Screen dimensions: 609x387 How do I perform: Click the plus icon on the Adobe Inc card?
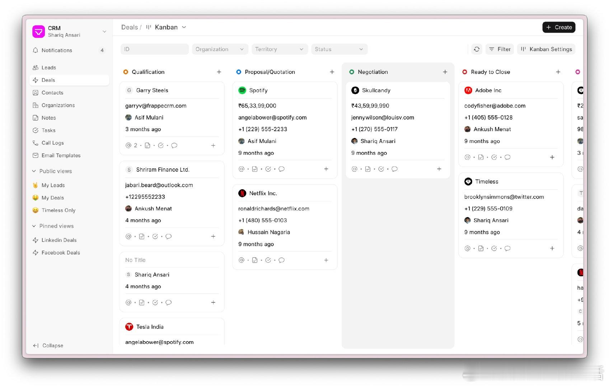click(552, 157)
